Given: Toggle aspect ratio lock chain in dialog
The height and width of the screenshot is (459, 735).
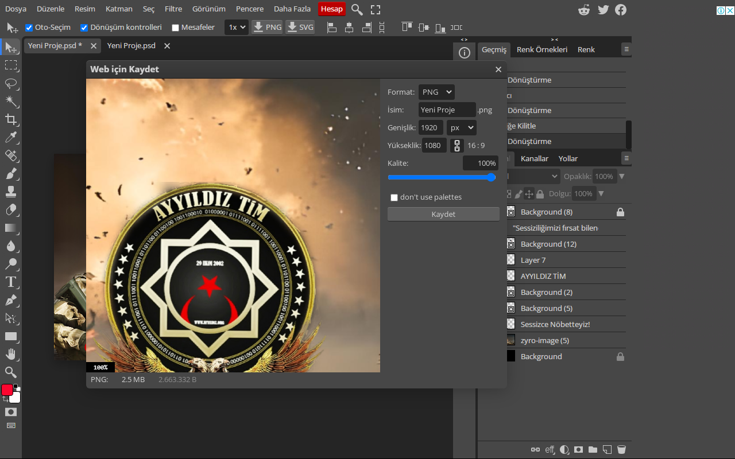Looking at the screenshot, I should click(457, 145).
